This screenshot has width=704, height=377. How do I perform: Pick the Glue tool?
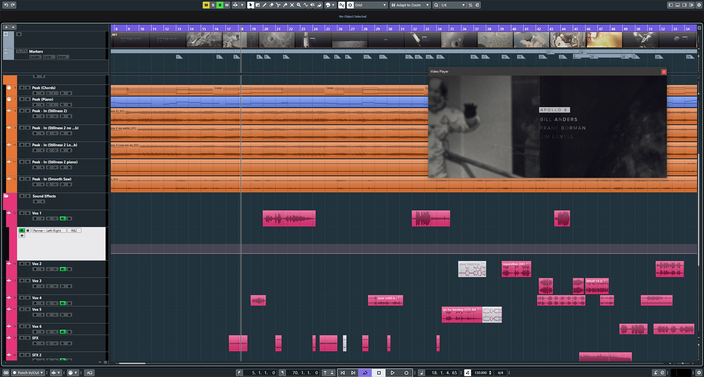pos(285,5)
